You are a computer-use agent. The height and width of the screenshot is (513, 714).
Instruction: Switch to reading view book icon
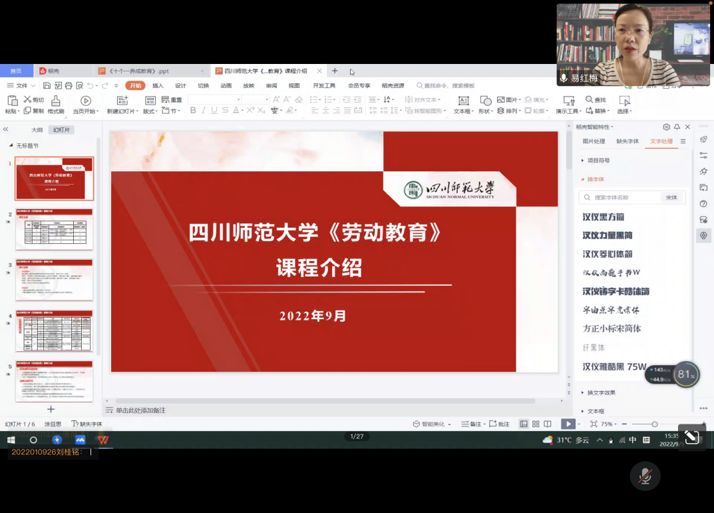pos(548,424)
